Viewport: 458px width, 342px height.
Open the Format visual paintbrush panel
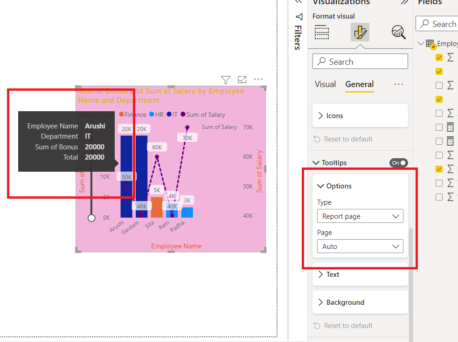(x=360, y=32)
